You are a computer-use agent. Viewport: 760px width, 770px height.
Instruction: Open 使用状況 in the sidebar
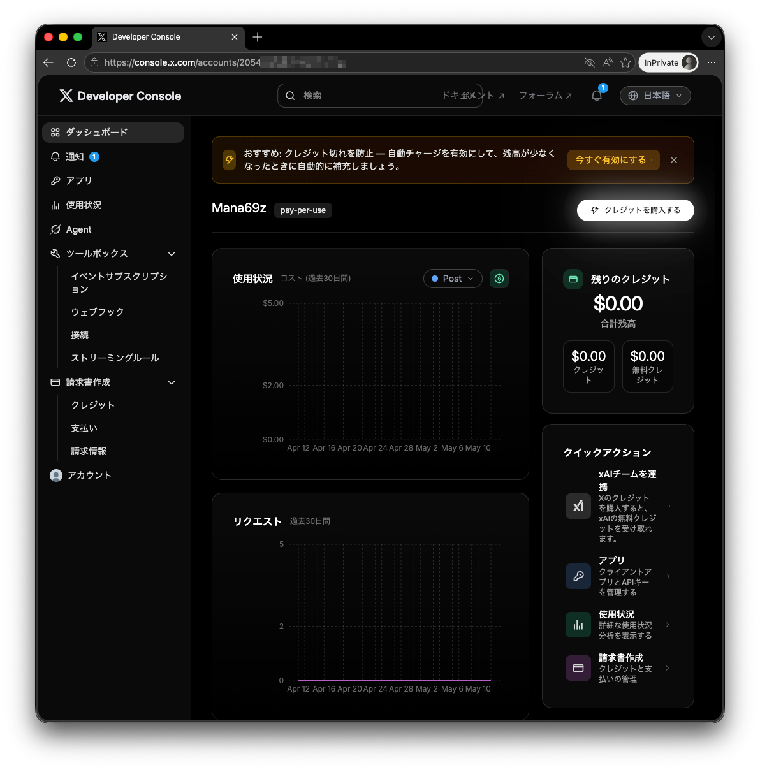pos(113,205)
